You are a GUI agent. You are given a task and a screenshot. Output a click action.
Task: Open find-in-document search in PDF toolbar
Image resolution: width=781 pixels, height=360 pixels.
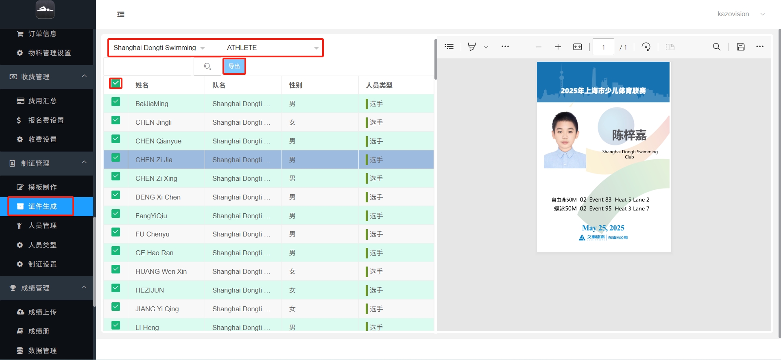(x=716, y=47)
